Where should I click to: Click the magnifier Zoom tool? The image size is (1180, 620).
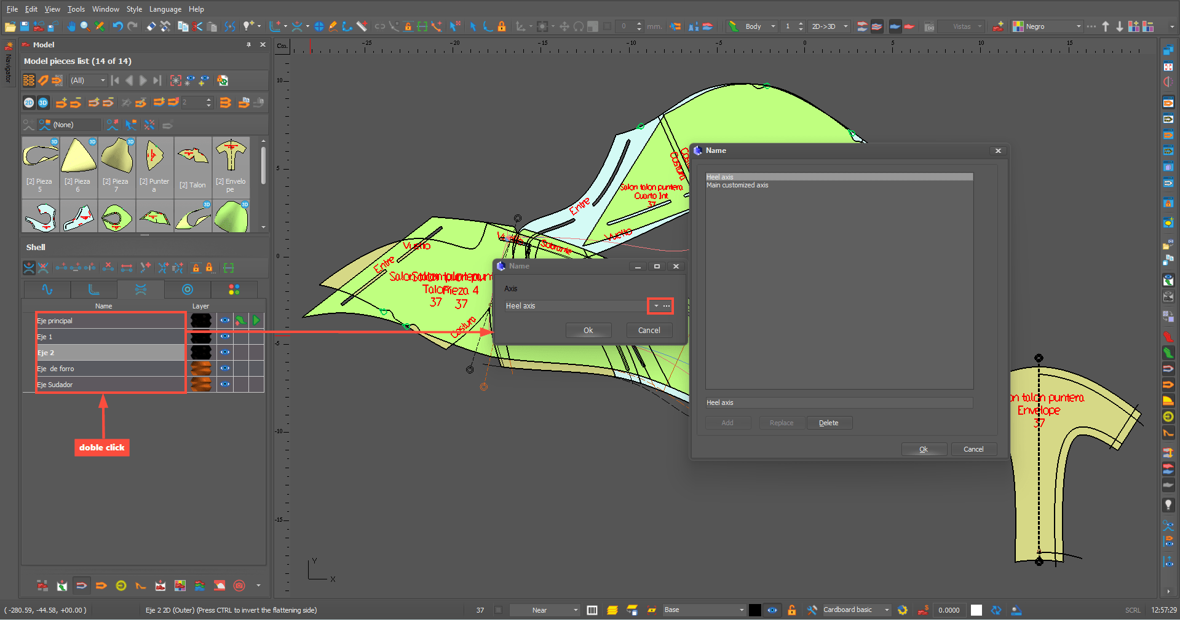[85, 26]
